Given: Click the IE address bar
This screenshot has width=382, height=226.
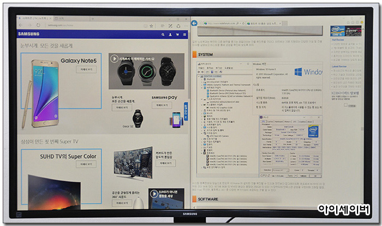Looking at the screenshot, I should coord(224,23).
